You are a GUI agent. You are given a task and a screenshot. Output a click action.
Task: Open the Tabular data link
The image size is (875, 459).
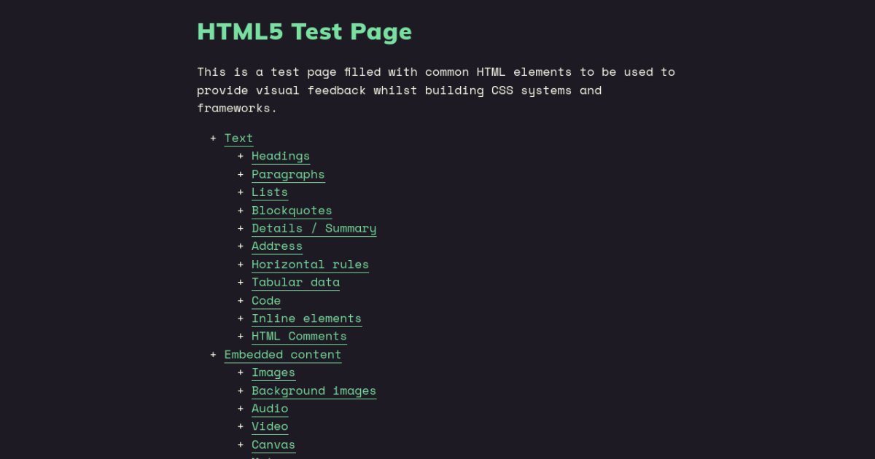(x=295, y=282)
